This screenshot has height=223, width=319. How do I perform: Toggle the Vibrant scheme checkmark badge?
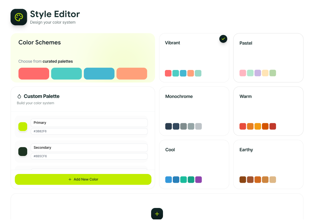[x=223, y=39]
